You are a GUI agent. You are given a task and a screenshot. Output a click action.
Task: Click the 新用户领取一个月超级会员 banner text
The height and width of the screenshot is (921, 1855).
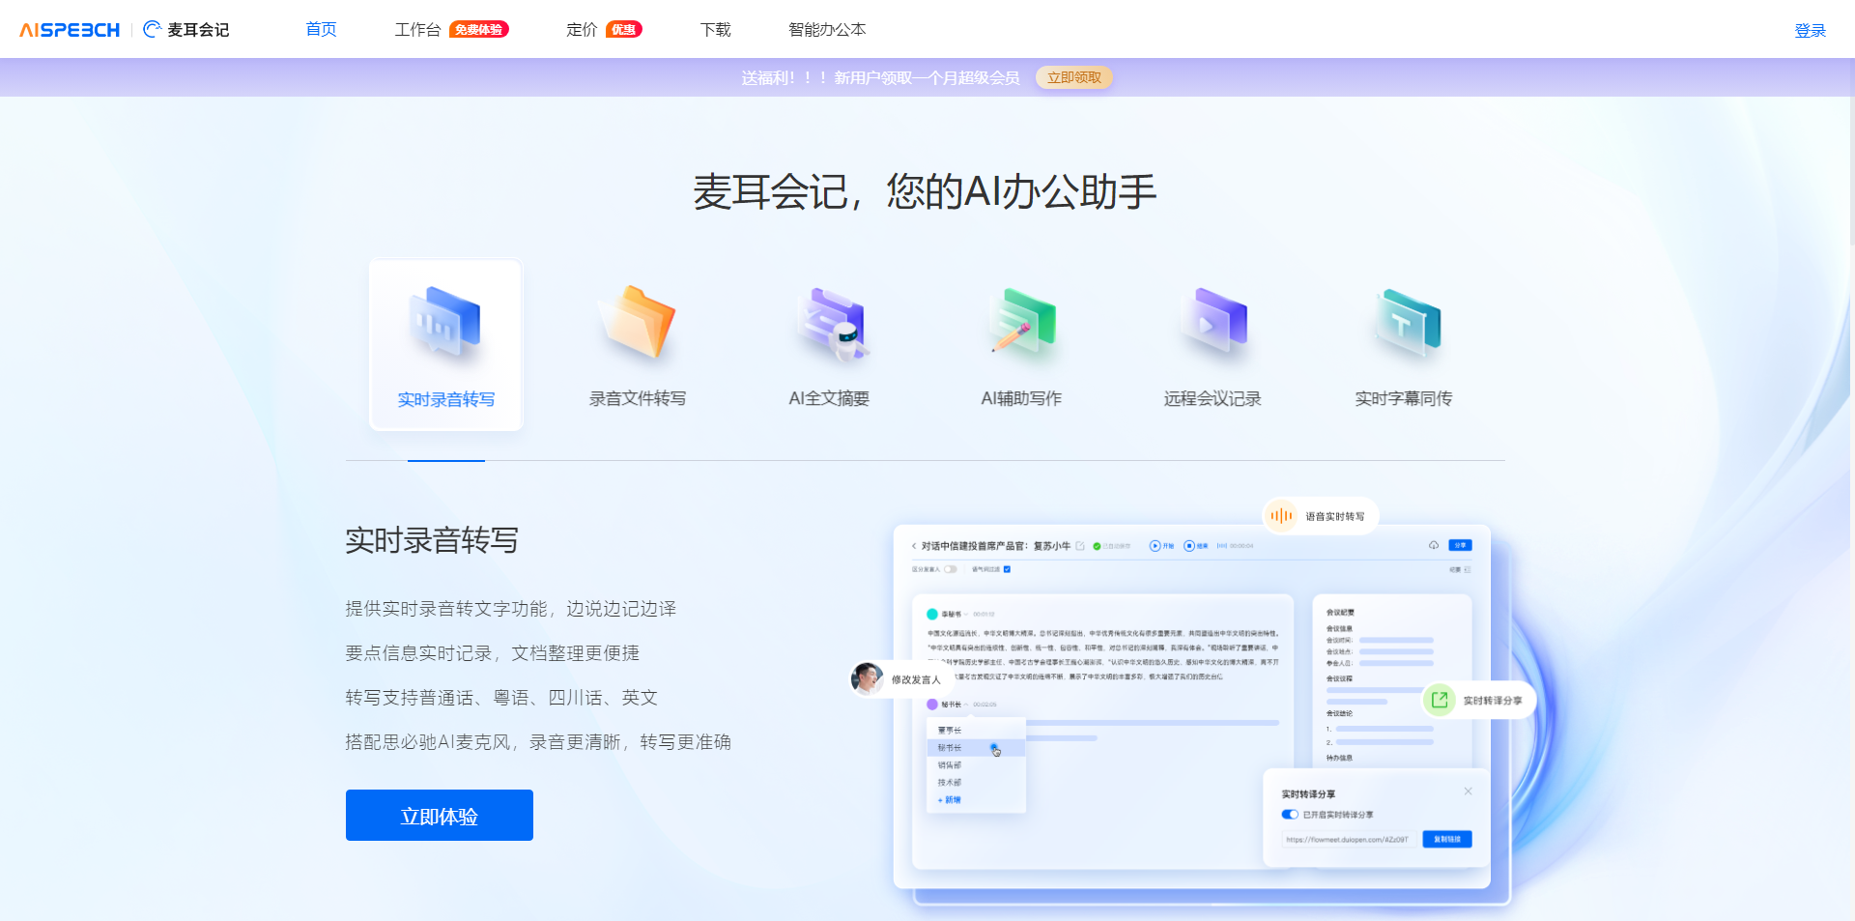[x=927, y=77]
